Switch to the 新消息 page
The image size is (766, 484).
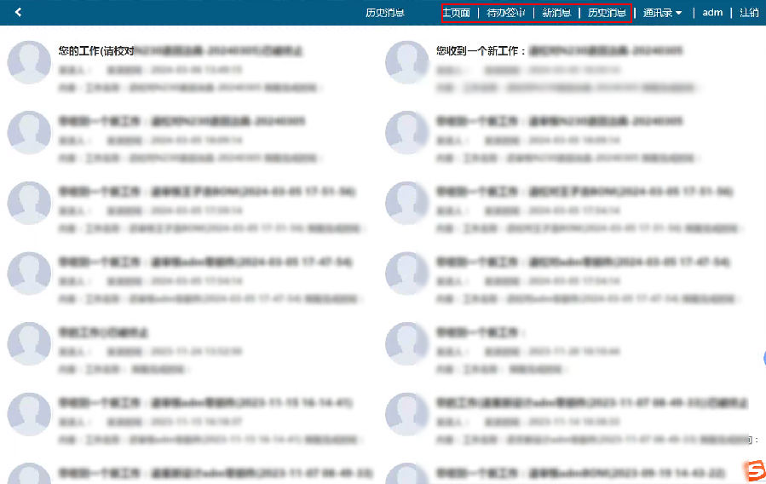pos(556,13)
